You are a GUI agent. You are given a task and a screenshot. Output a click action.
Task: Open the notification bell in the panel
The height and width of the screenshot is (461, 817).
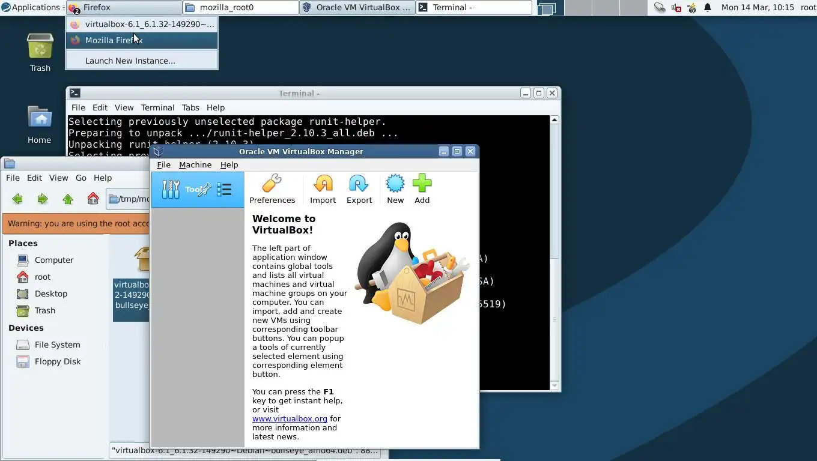point(708,8)
